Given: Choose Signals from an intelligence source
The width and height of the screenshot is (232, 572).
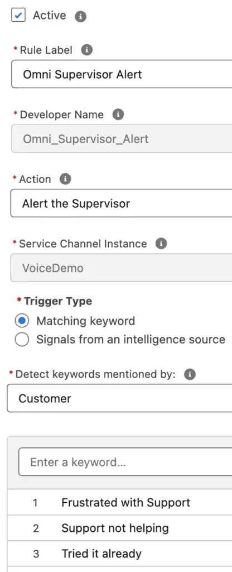Looking at the screenshot, I should (22, 340).
